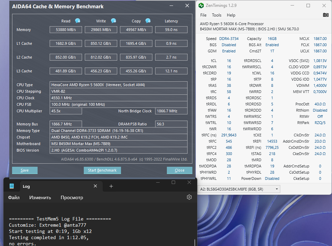Click the Memory Copy 49567 MB/s field
The image size is (332, 246).
(x=136, y=30)
